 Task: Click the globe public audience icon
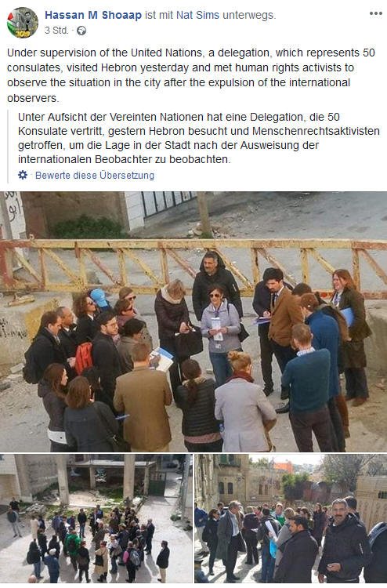(x=81, y=31)
